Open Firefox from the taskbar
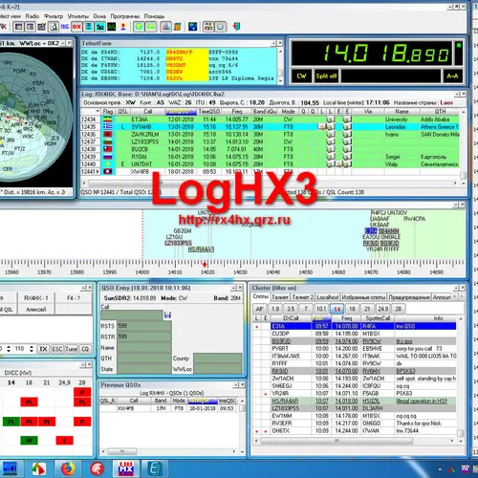The image size is (478, 478). (68, 468)
